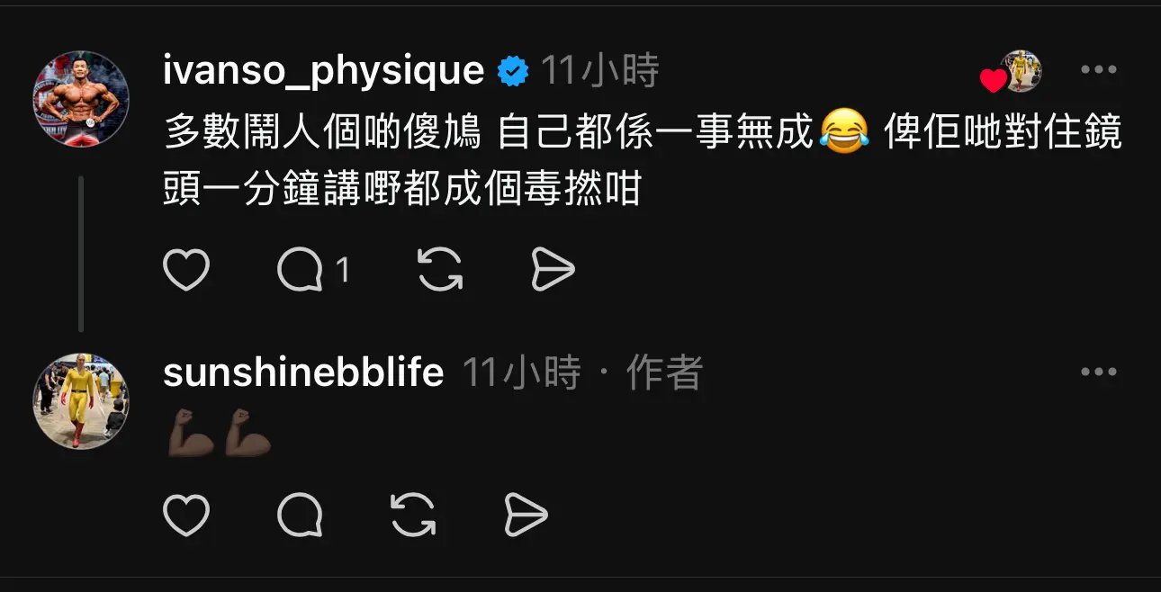Click the author-liked heart avatar badge
This screenshot has width=1161, height=592.
click(1011, 72)
